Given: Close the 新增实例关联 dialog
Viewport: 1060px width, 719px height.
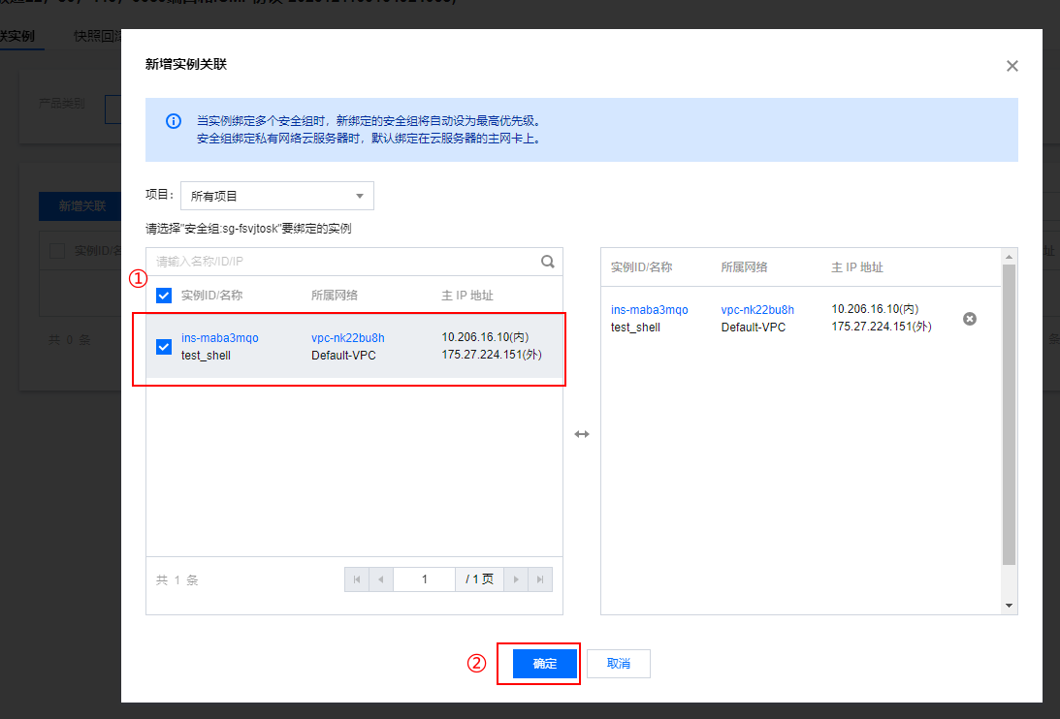Looking at the screenshot, I should click(x=1012, y=66).
